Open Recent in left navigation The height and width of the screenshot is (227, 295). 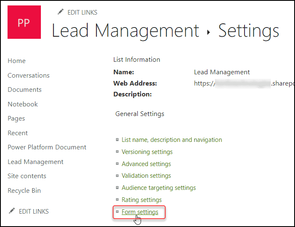point(18,133)
